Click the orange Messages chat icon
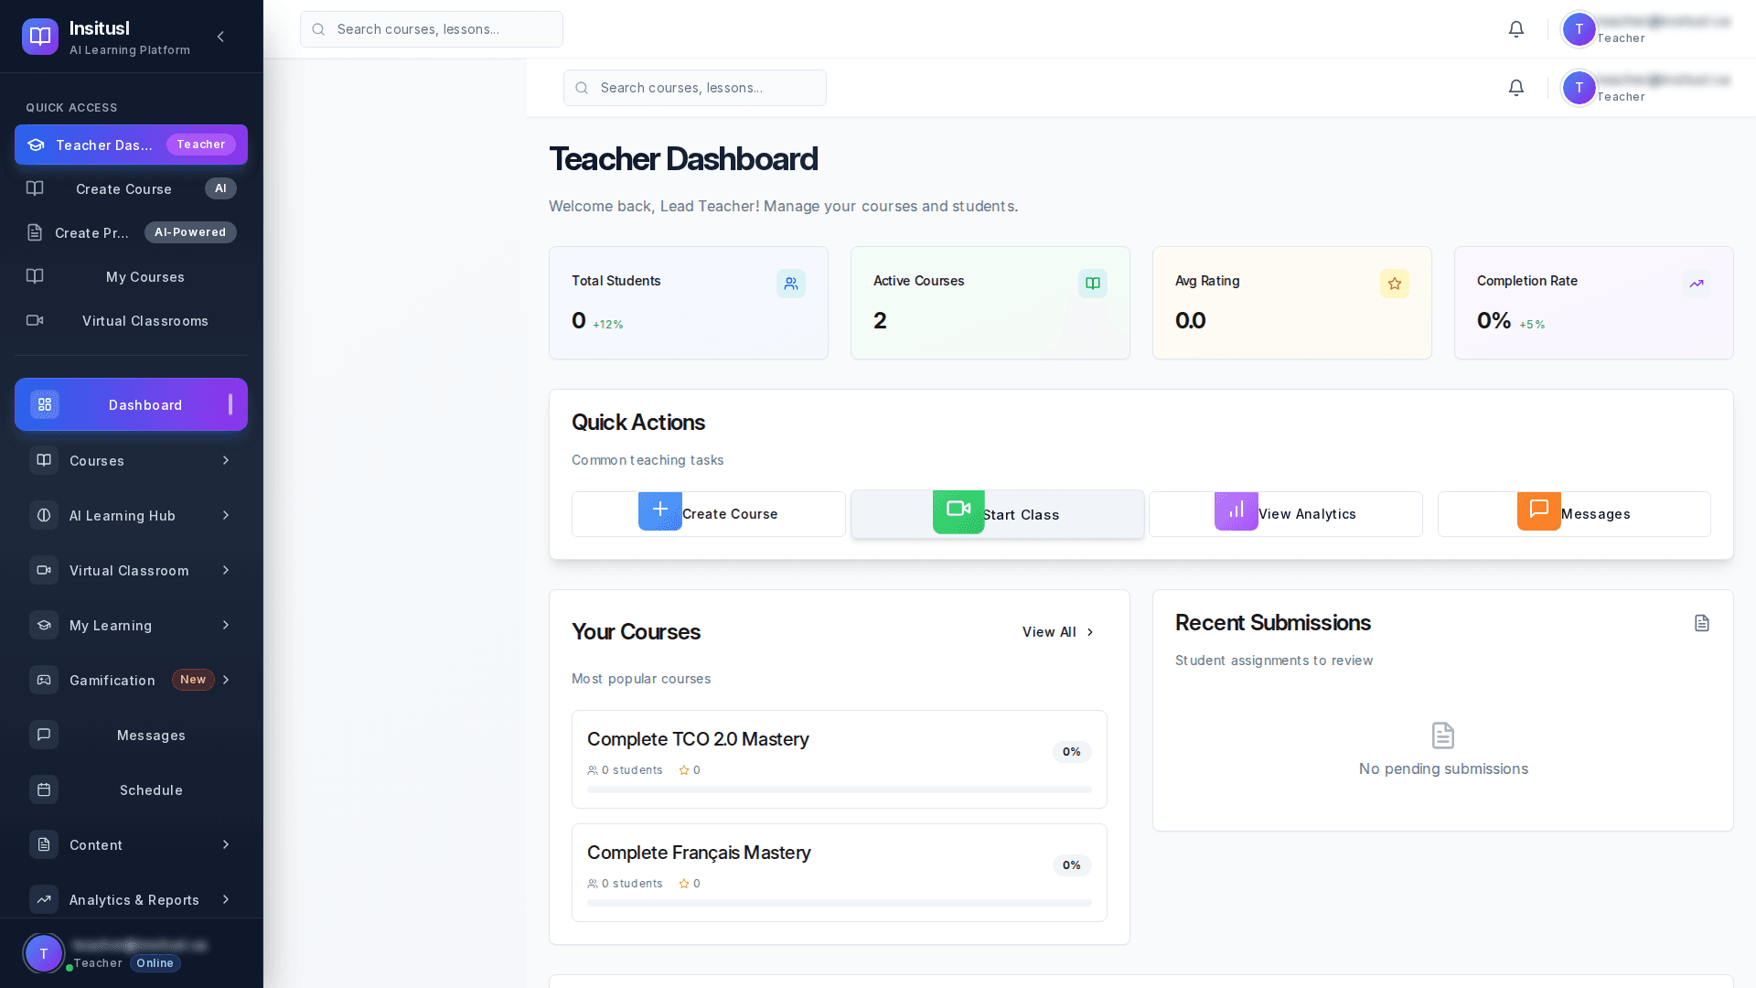The height and width of the screenshot is (988, 1756). coord(1538,510)
